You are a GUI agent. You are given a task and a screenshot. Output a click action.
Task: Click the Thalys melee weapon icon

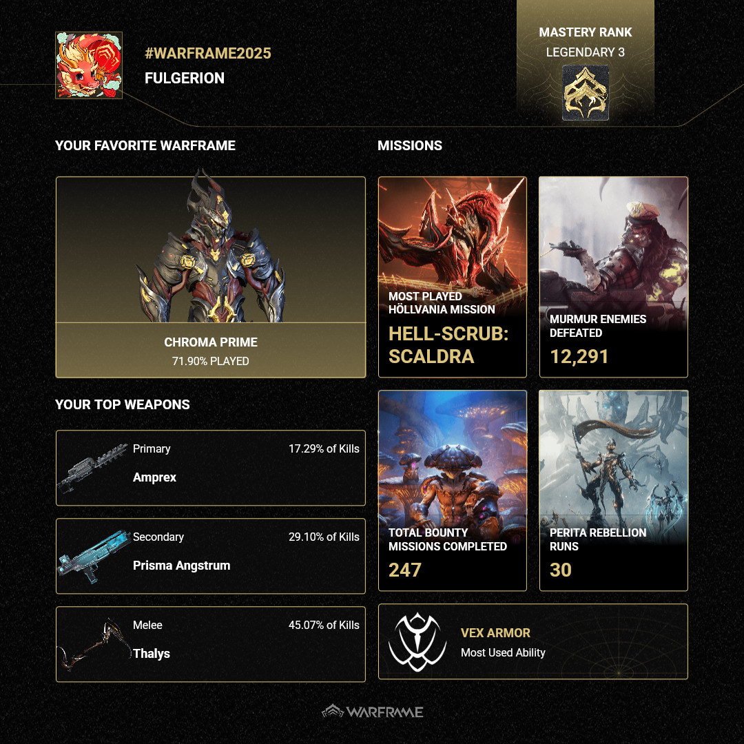pyautogui.click(x=93, y=644)
